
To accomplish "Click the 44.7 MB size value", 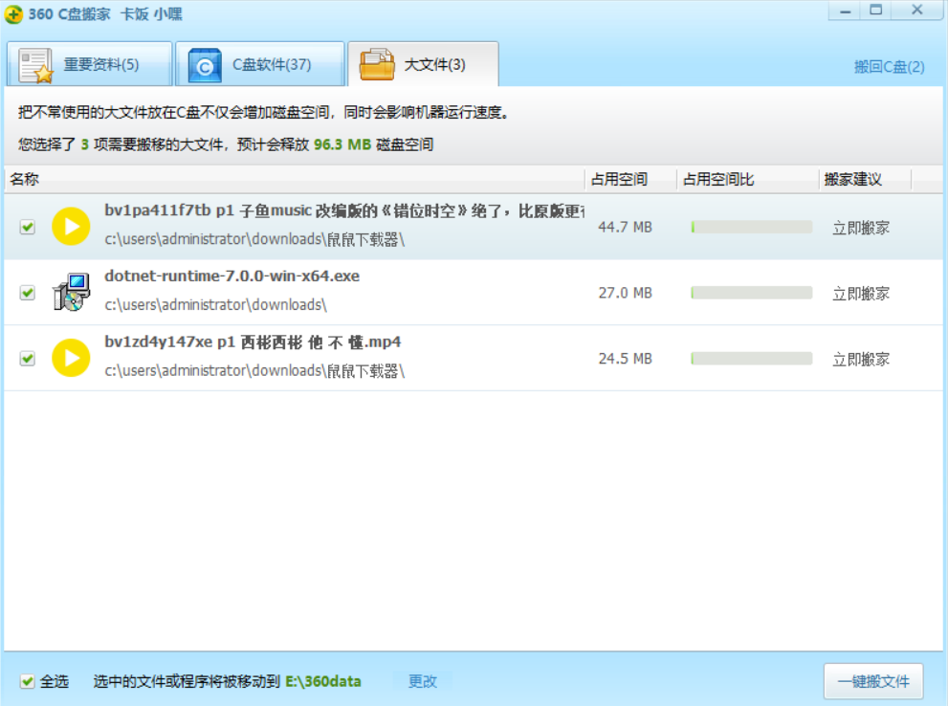I will point(626,228).
